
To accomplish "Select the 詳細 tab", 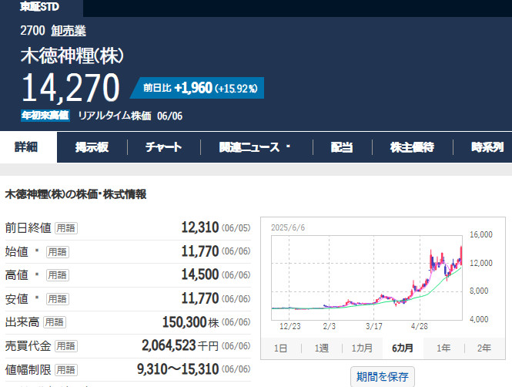I will click(x=26, y=147).
